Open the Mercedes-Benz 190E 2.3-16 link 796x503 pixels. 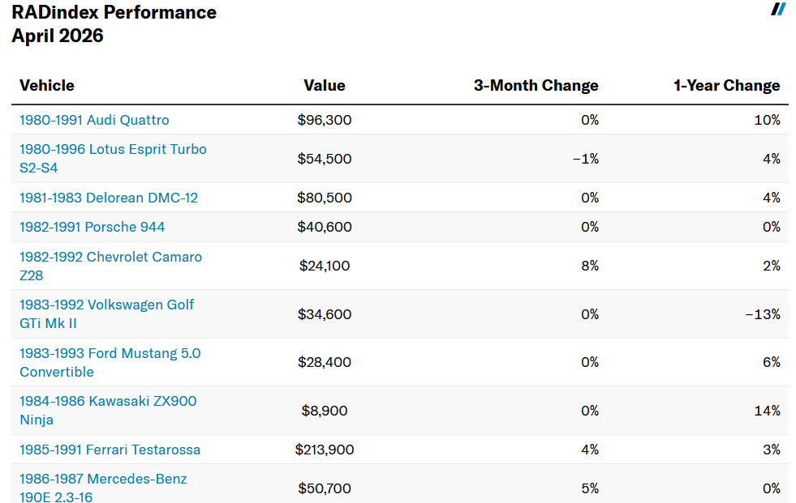(x=103, y=488)
